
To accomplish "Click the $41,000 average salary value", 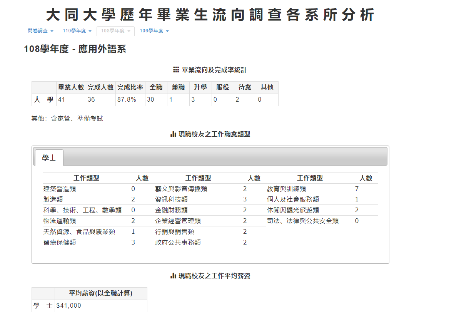I will click(69, 306).
